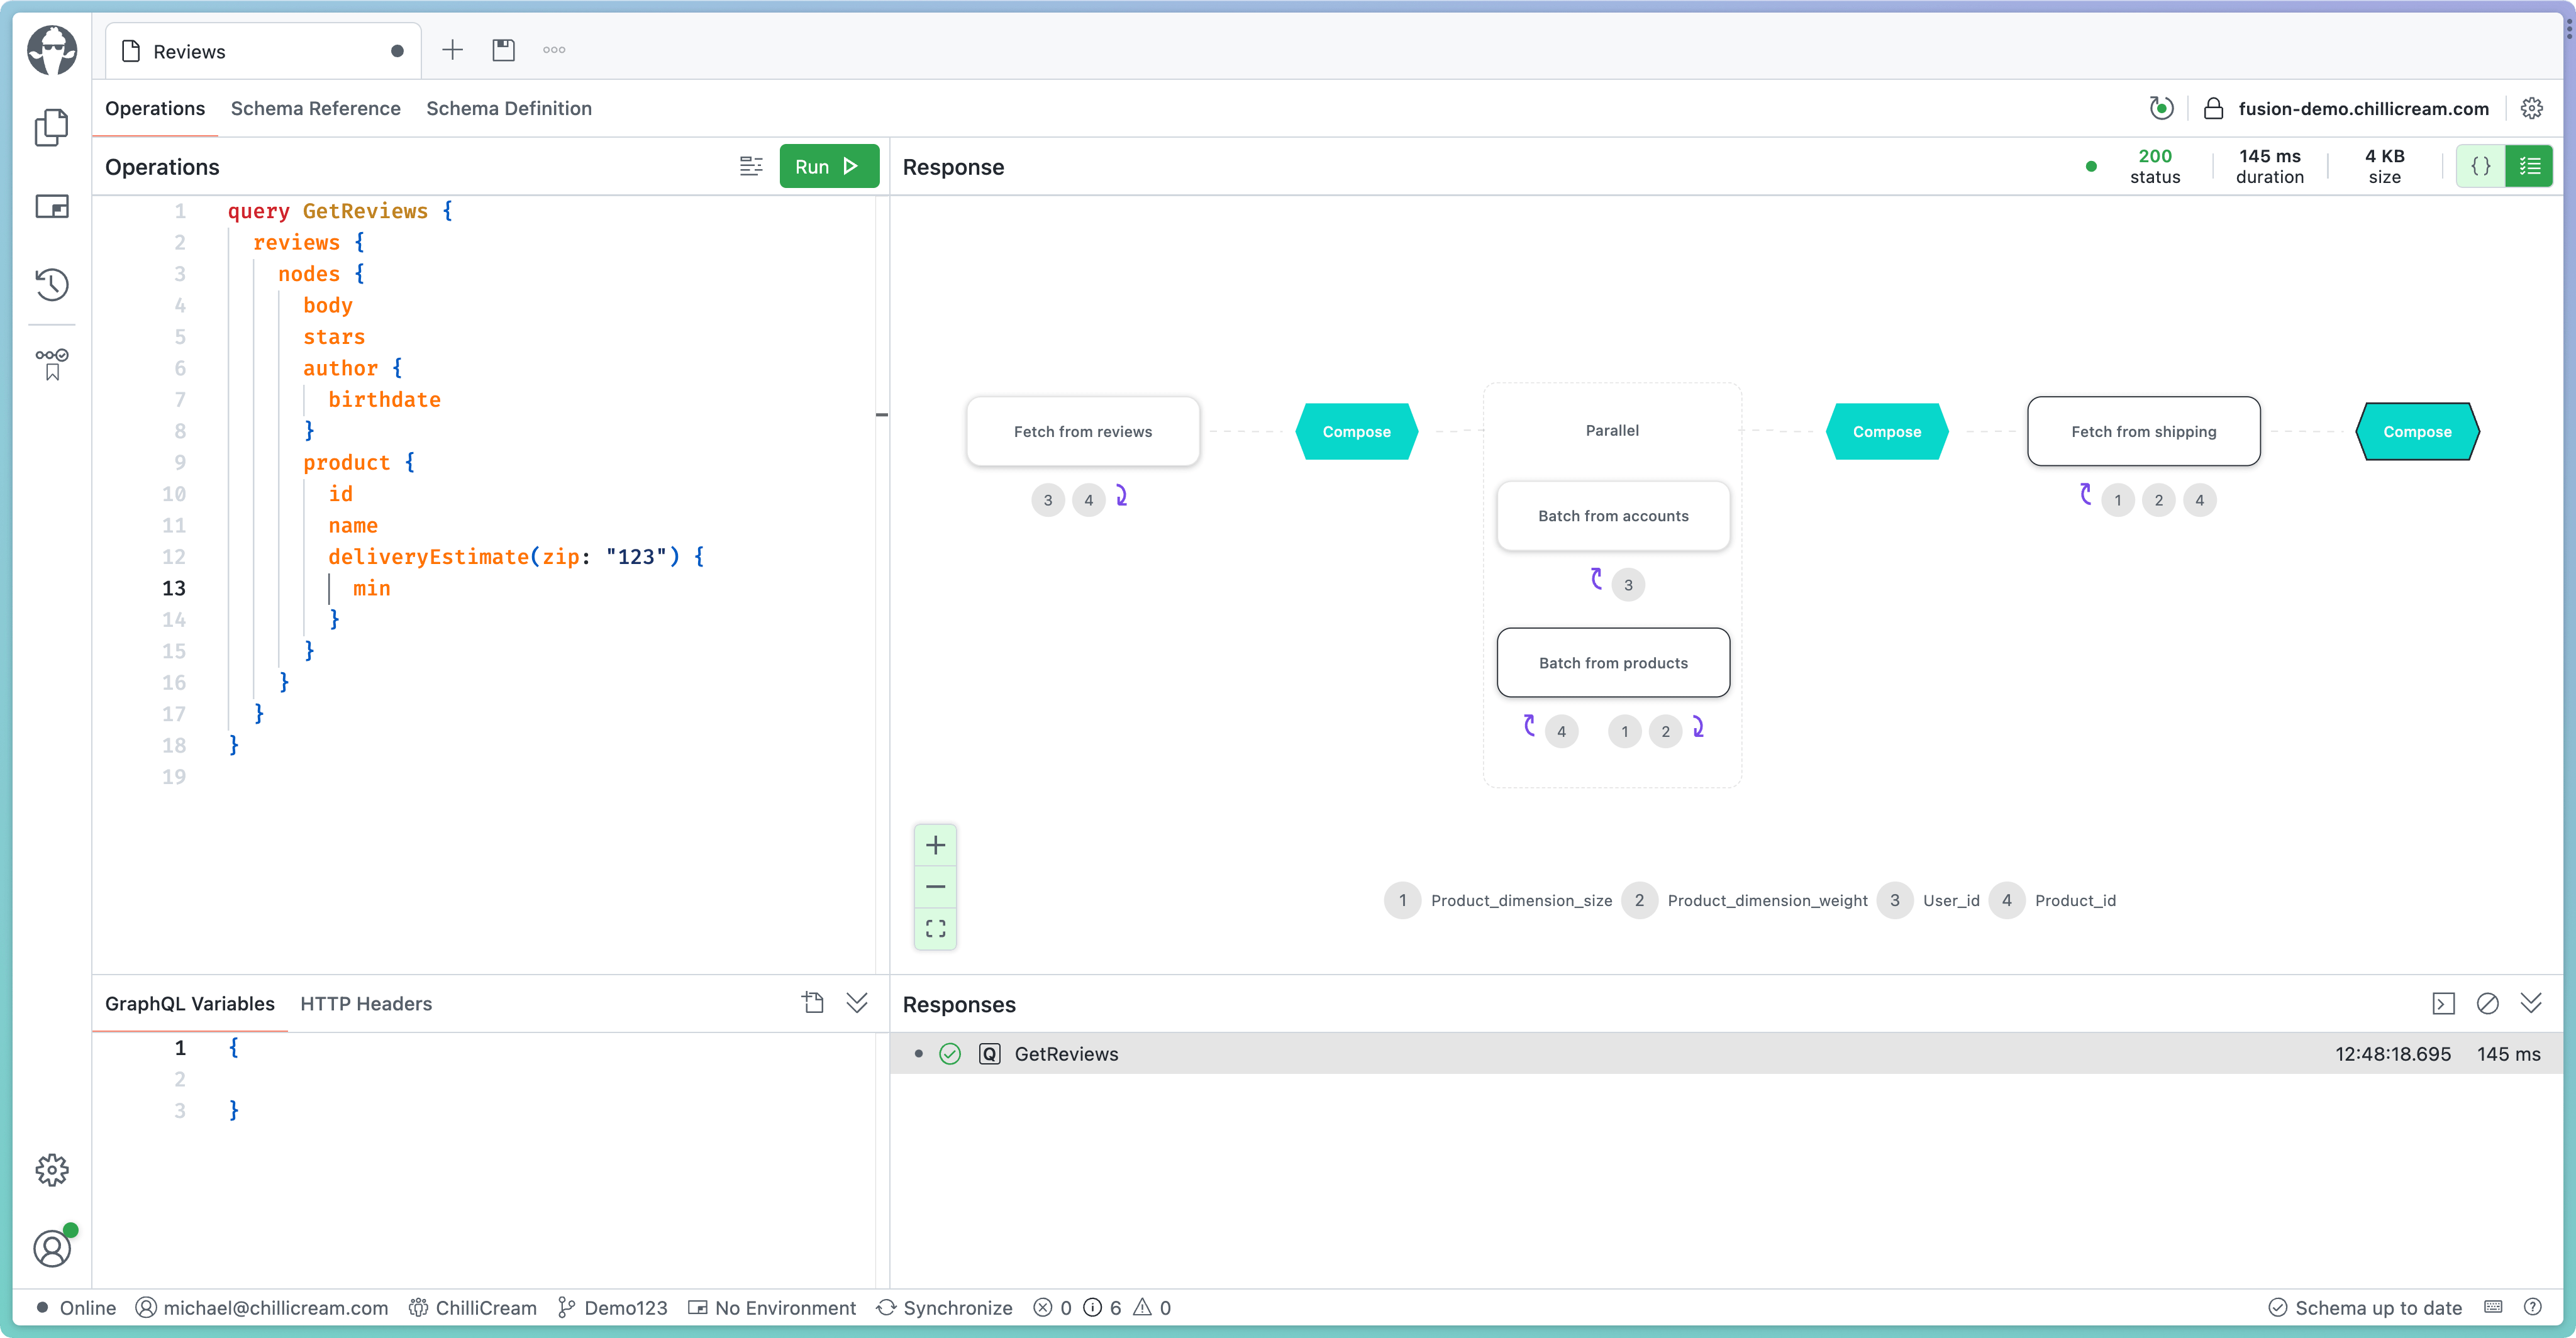Select the Fetch from reviews node
This screenshot has width=2576, height=1338.
click(x=1082, y=431)
